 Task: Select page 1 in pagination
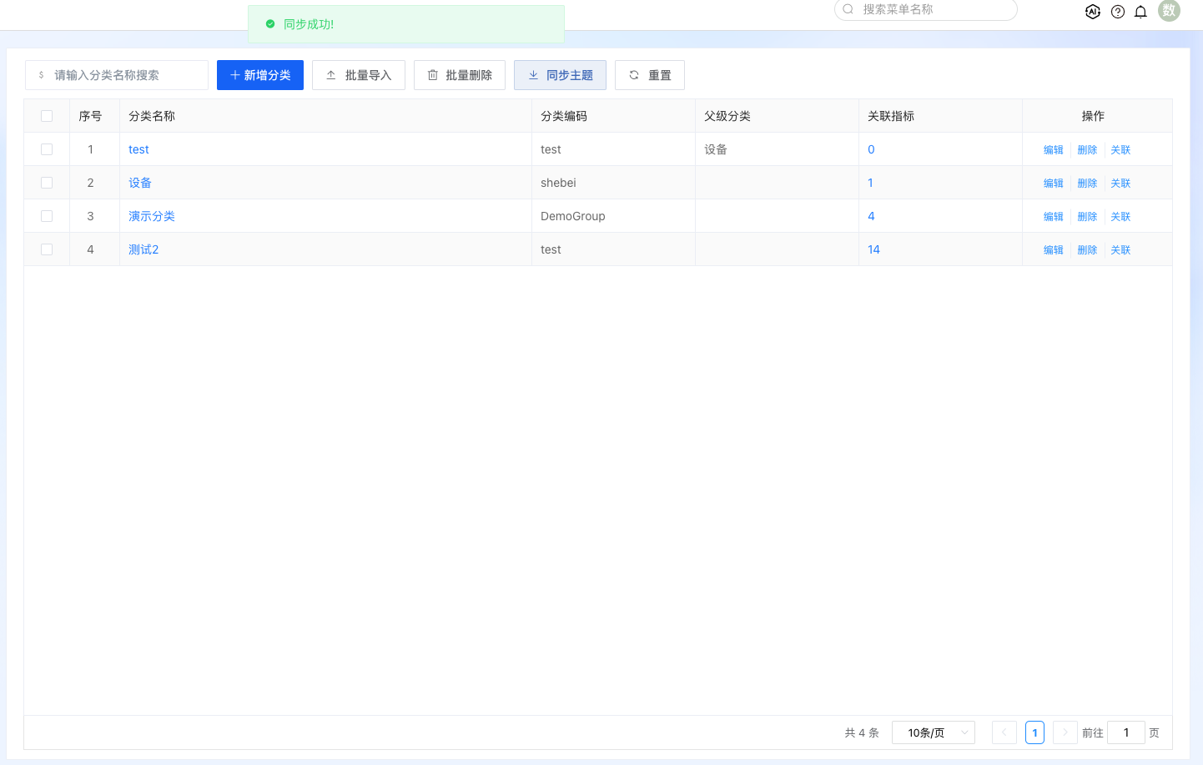pos(1034,732)
